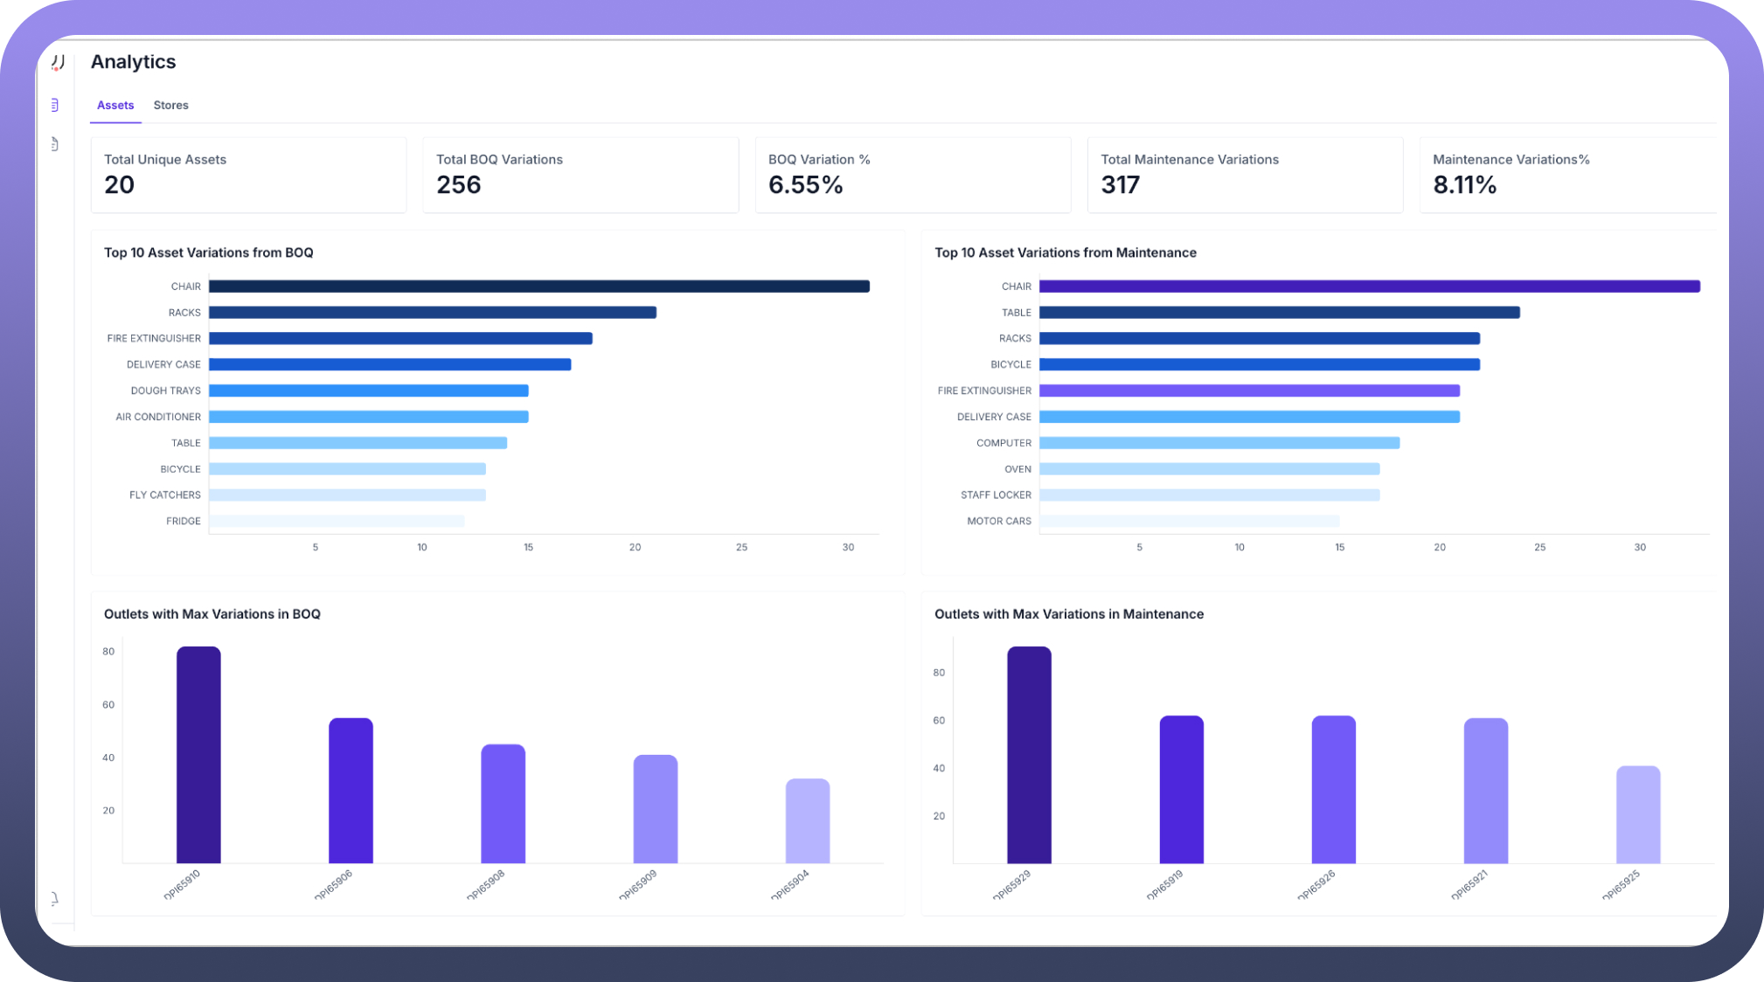Click the Total Maintenance Variations card
The width and height of the screenshot is (1764, 982).
point(1245,174)
